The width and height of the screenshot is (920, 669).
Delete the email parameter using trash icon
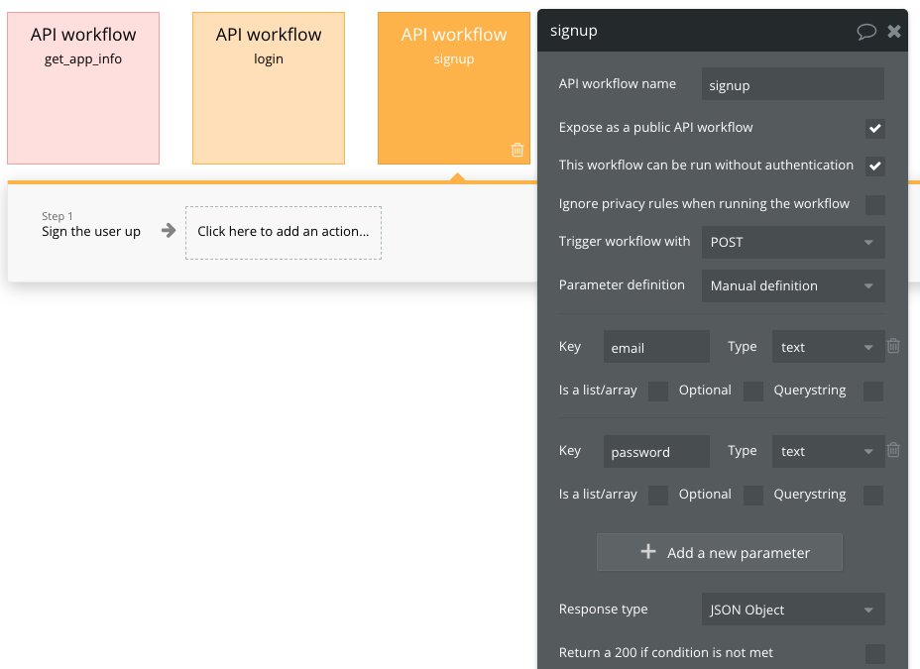[893, 346]
